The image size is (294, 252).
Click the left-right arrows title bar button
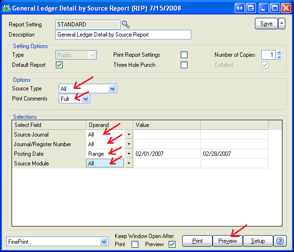pos(240,8)
